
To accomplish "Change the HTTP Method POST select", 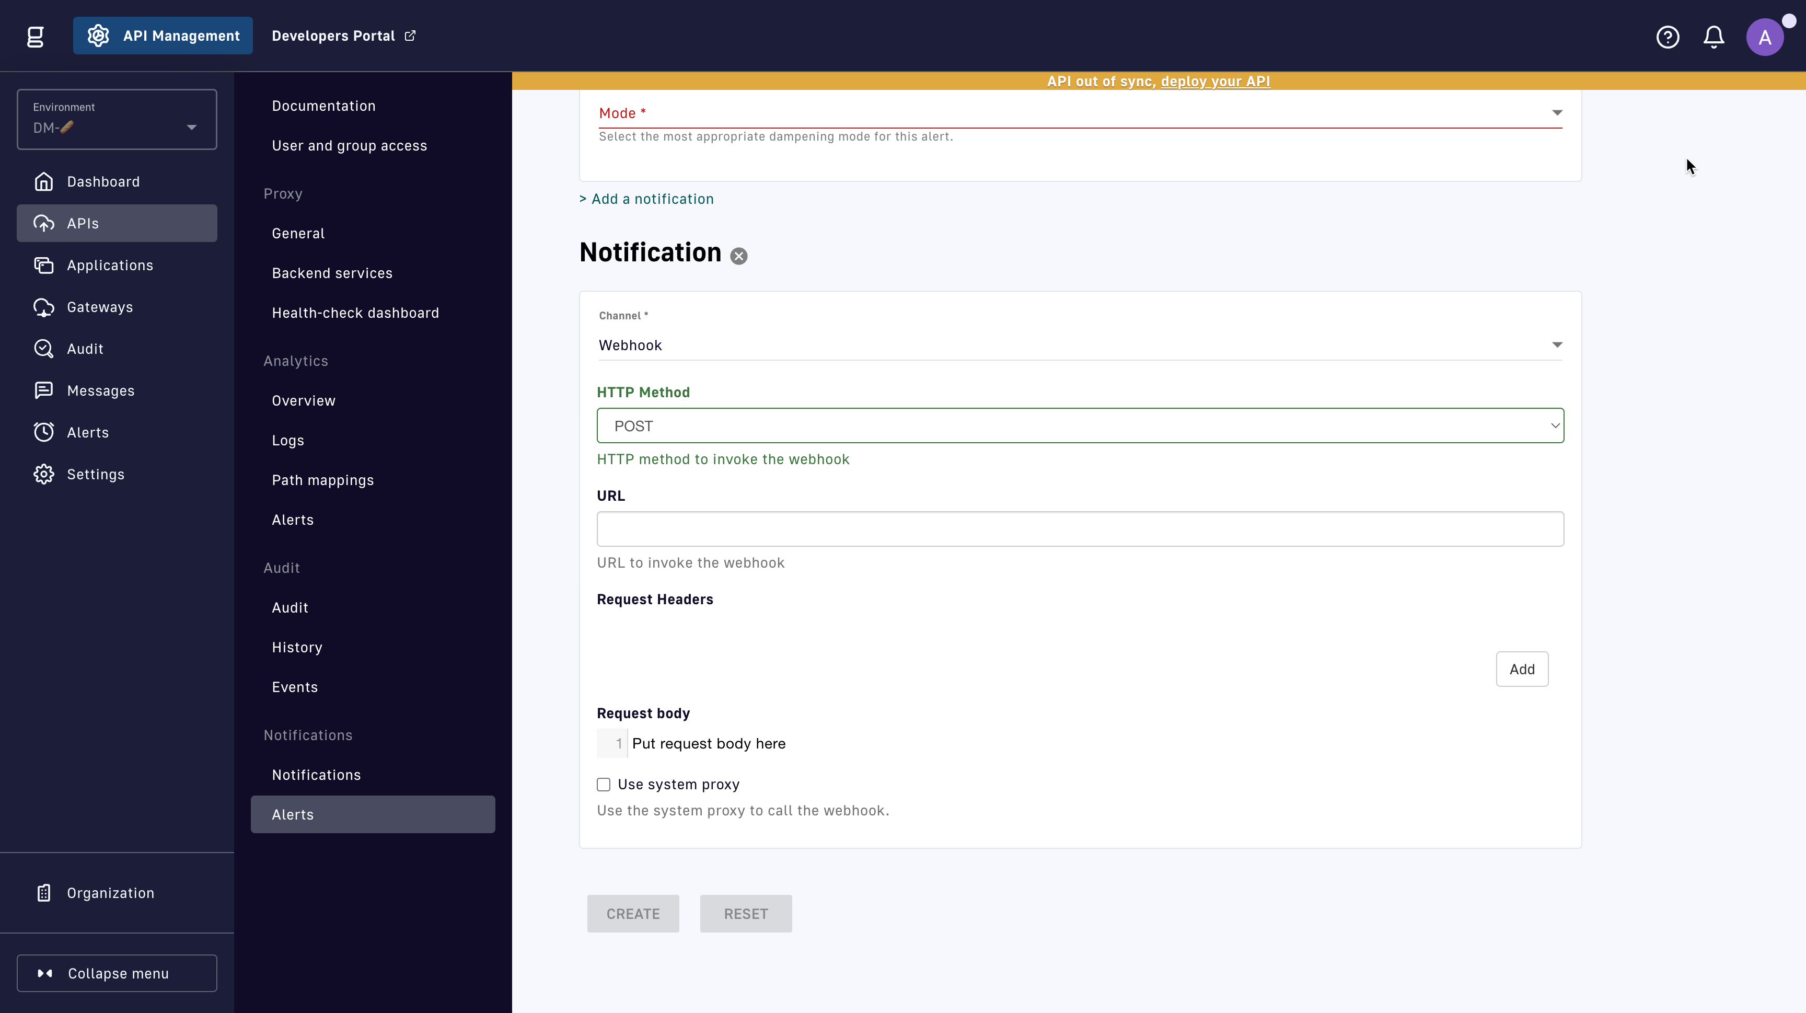I will point(1080,425).
